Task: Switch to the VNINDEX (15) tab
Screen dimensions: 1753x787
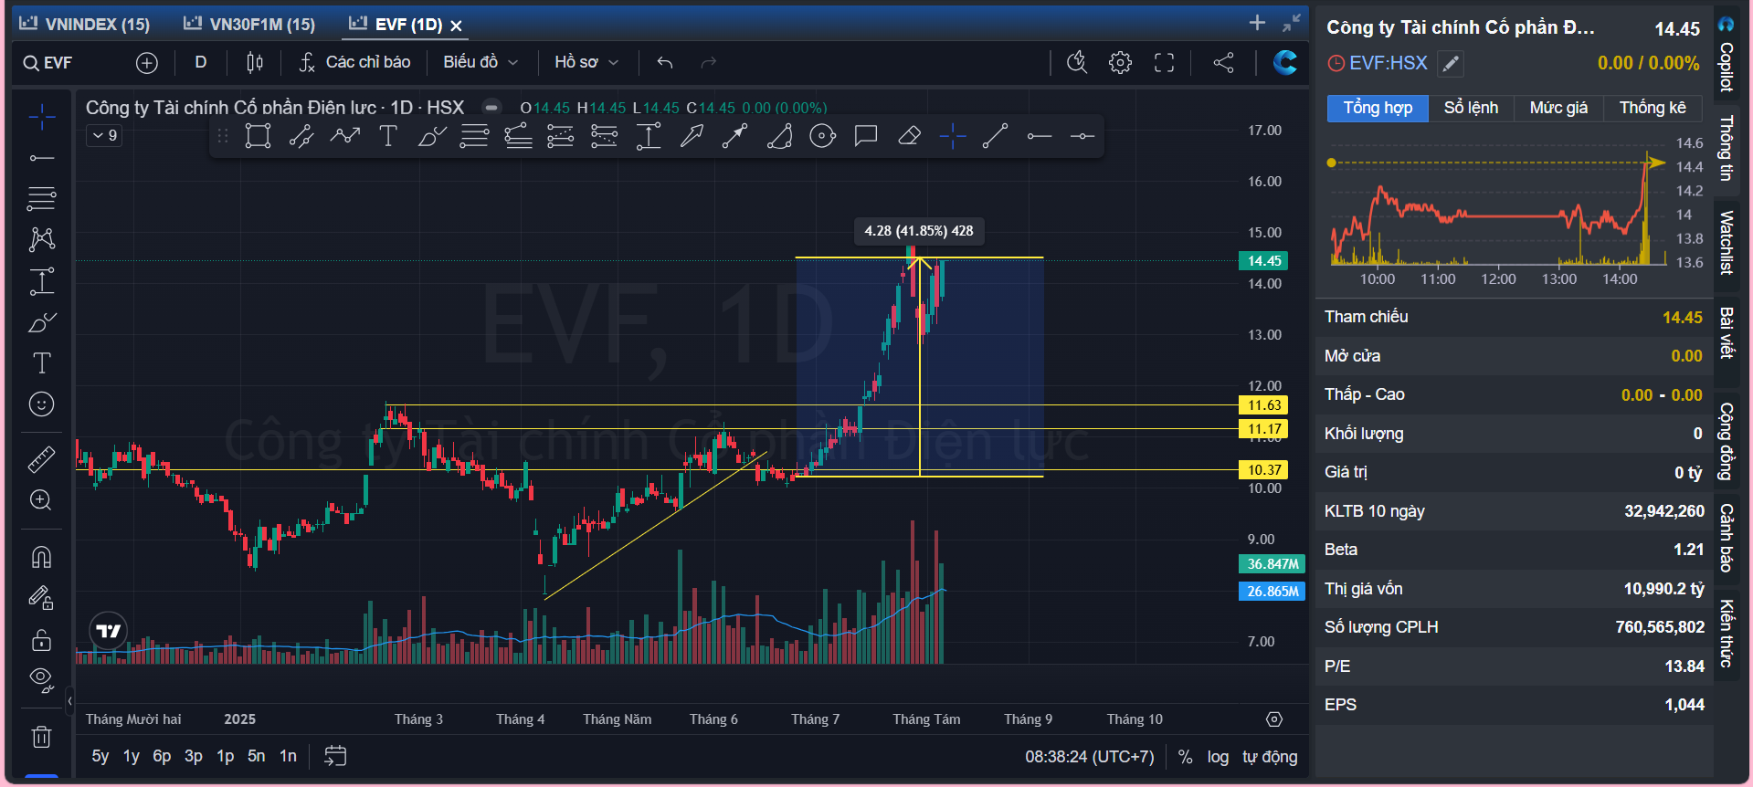Action: [x=84, y=25]
